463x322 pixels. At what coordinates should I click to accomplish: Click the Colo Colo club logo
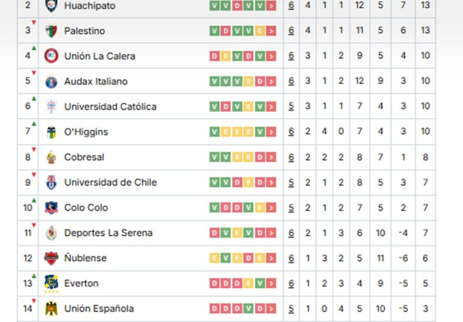coord(51,208)
